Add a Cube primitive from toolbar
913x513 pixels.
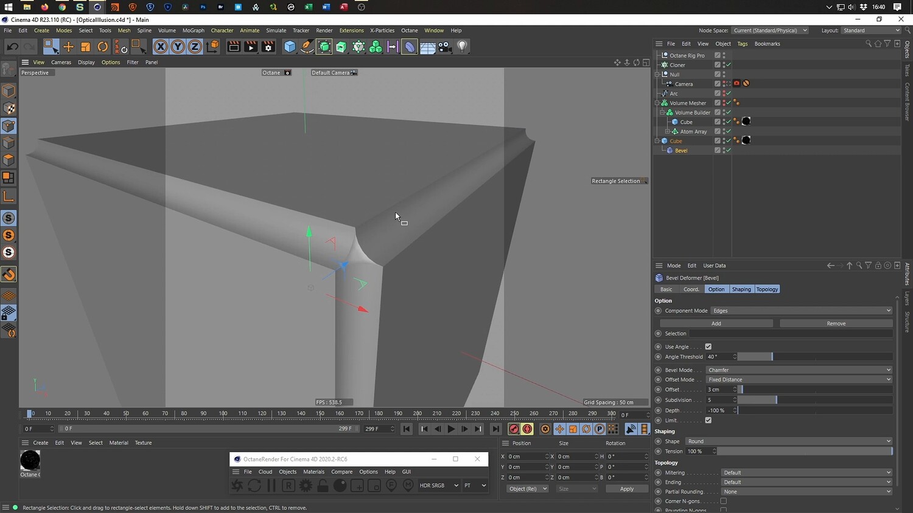(x=290, y=47)
